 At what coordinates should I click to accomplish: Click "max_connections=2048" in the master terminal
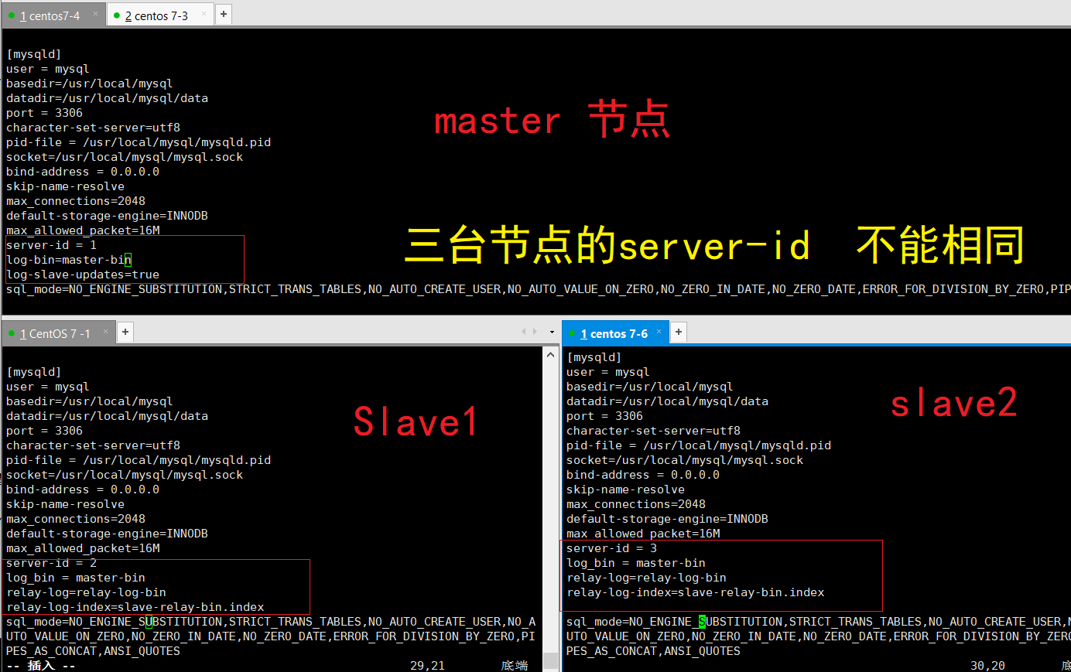tap(76, 201)
